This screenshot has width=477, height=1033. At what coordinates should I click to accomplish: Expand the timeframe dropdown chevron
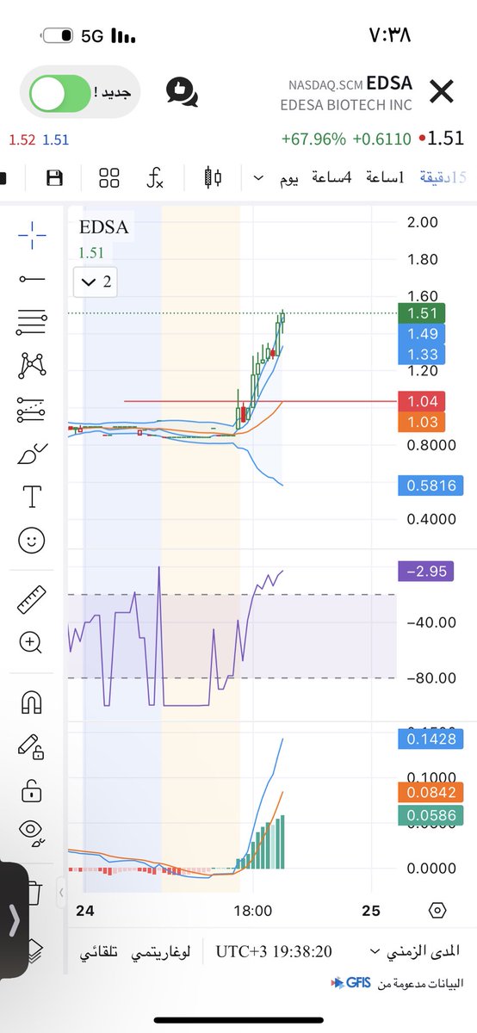258,179
